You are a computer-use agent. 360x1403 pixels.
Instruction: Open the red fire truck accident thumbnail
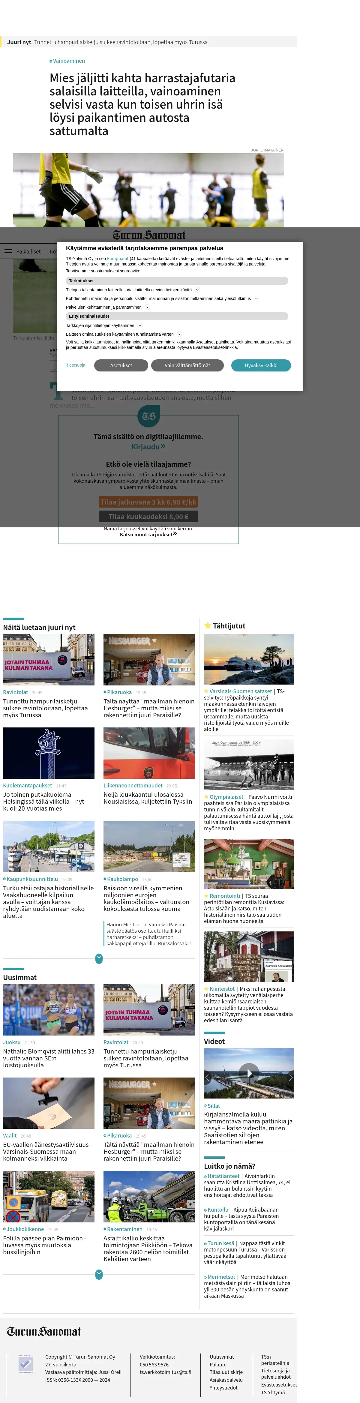[x=149, y=753]
